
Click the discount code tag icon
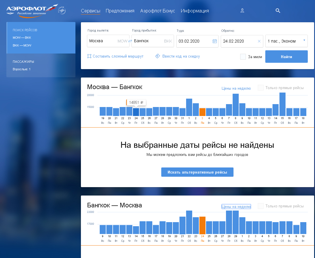pyautogui.click(x=158, y=56)
